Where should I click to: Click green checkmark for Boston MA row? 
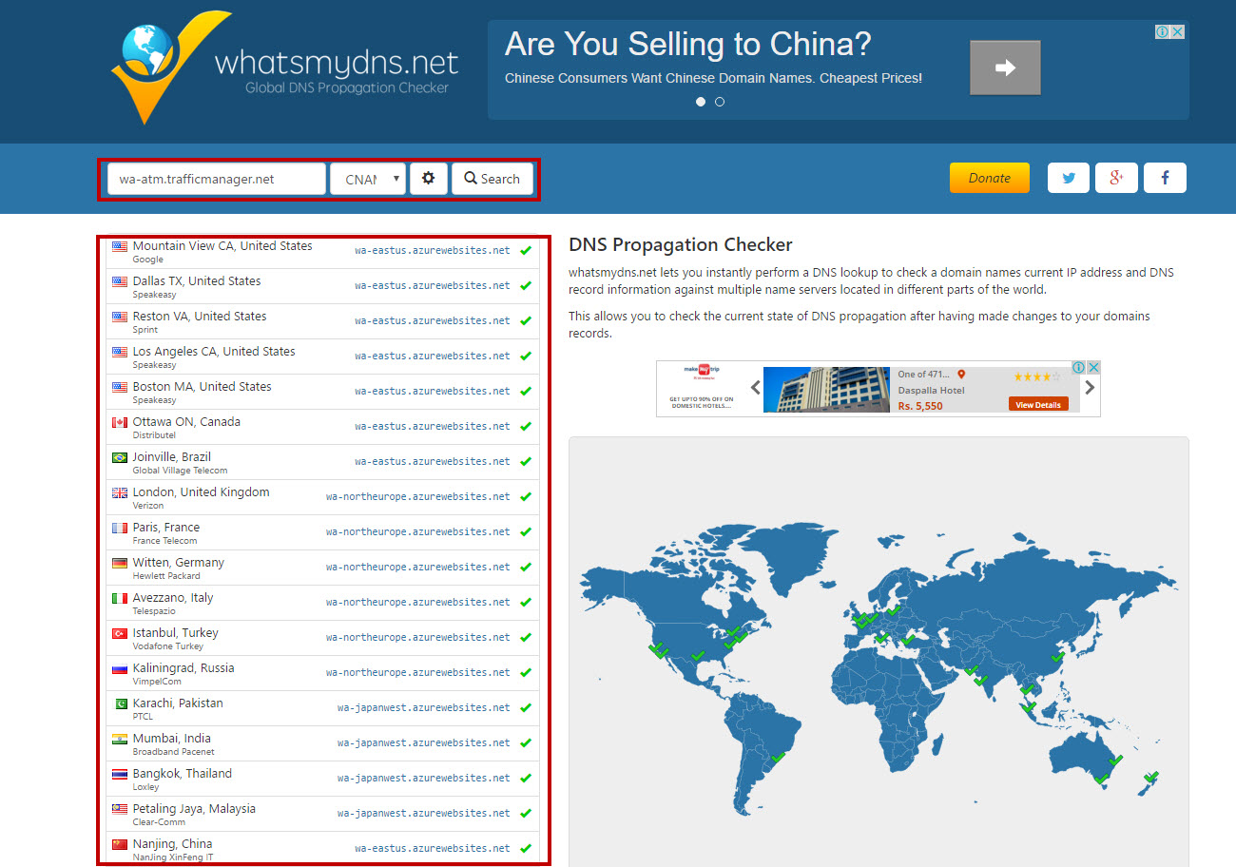[x=526, y=391]
